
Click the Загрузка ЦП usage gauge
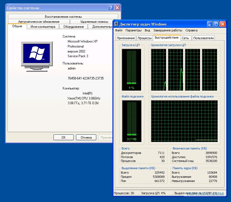click(x=131, y=69)
